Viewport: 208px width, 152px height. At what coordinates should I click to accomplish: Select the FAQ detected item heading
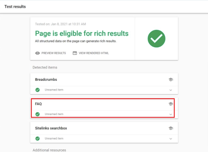click(x=39, y=104)
